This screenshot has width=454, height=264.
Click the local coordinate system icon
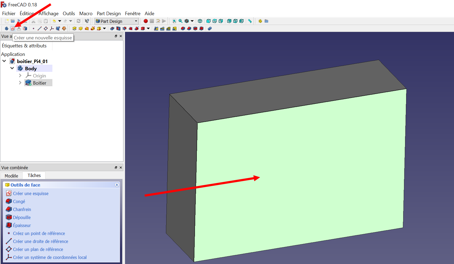tap(52, 28)
